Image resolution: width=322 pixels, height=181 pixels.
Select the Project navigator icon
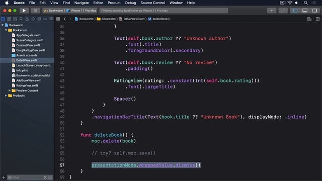pos(3,19)
